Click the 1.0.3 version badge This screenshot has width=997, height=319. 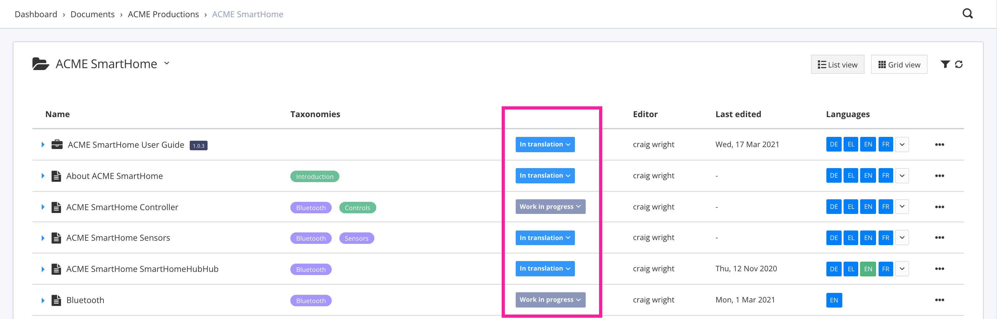pos(198,145)
